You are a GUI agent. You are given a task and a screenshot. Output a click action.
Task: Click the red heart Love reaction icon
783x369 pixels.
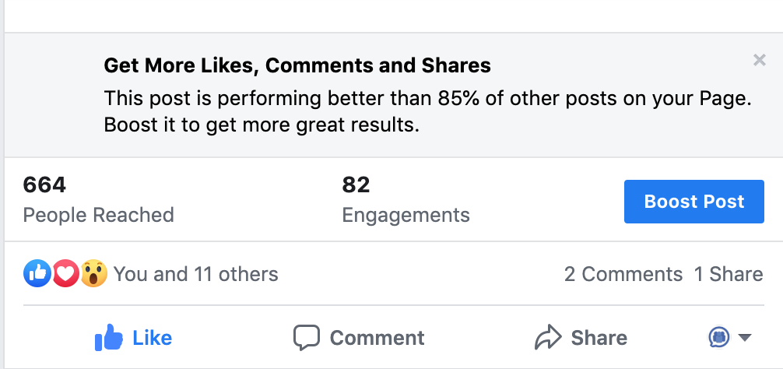[65, 273]
